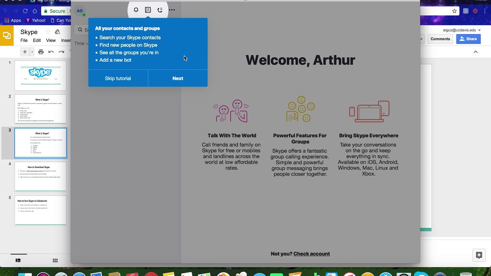
Task: Expand the Time sort dropdown in Skype
Action: [81, 43]
